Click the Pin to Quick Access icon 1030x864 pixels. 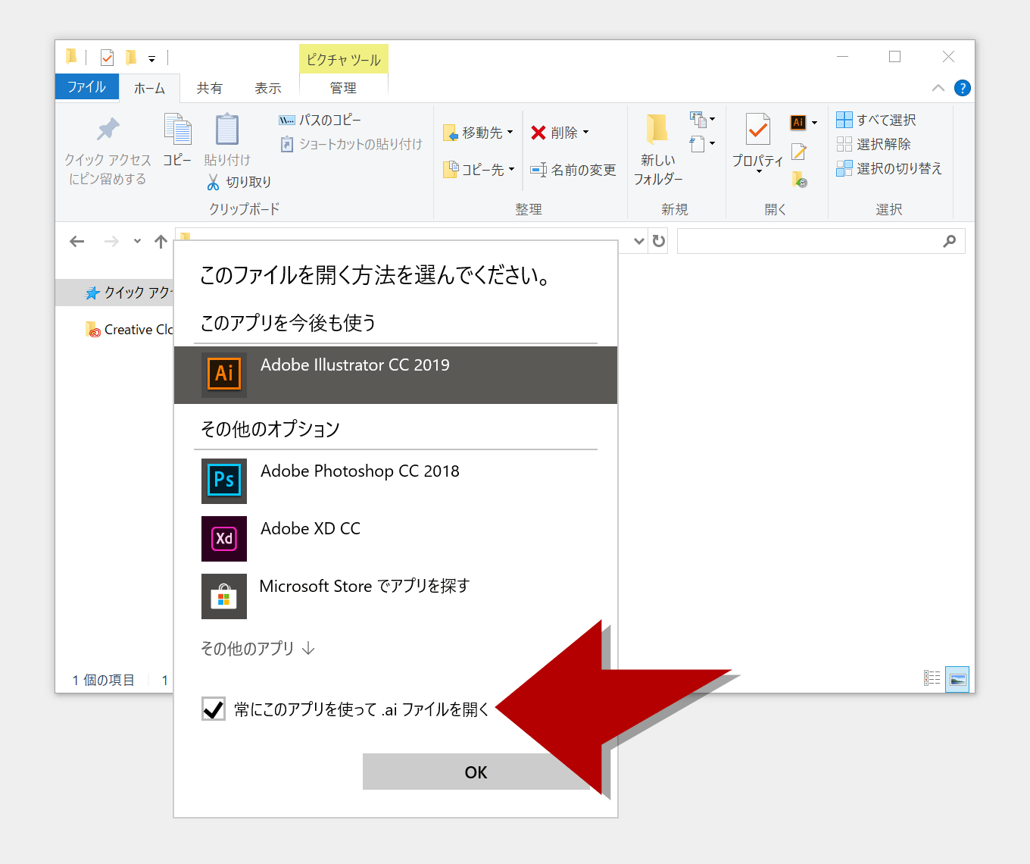[108, 130]
